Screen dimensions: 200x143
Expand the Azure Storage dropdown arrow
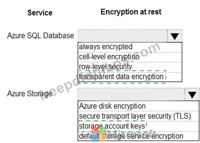point(192,94)
